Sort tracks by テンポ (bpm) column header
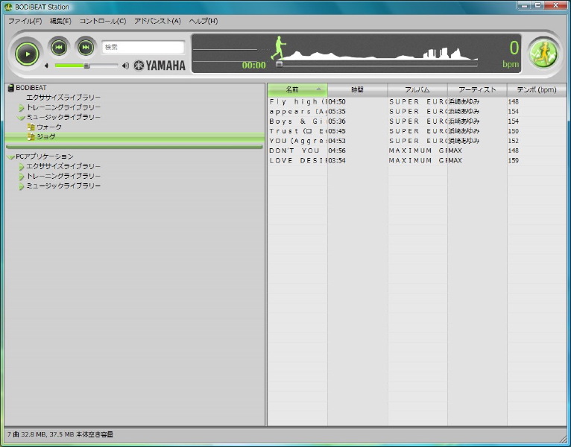571x447 pixels. (536, 90)
